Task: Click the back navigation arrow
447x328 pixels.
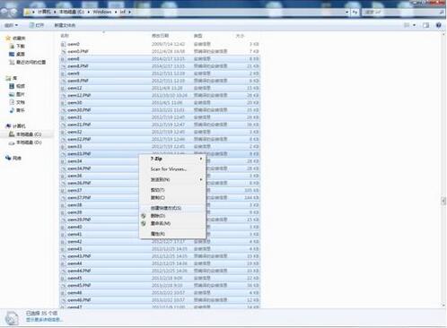Action: (x=4, y=12)
